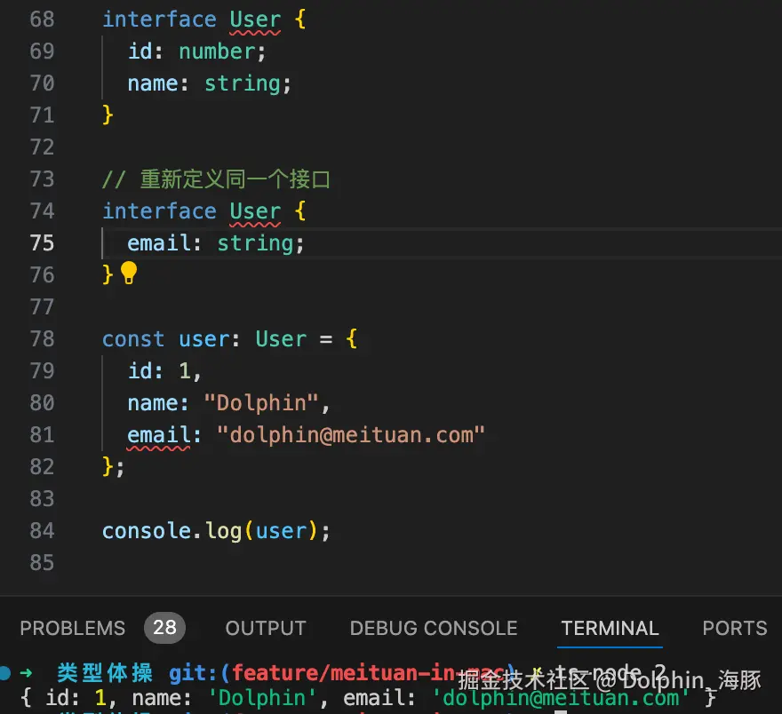The image size is (782, 714).
Task: Click the Chinese comment on line 73
Action: click(216, 179)
